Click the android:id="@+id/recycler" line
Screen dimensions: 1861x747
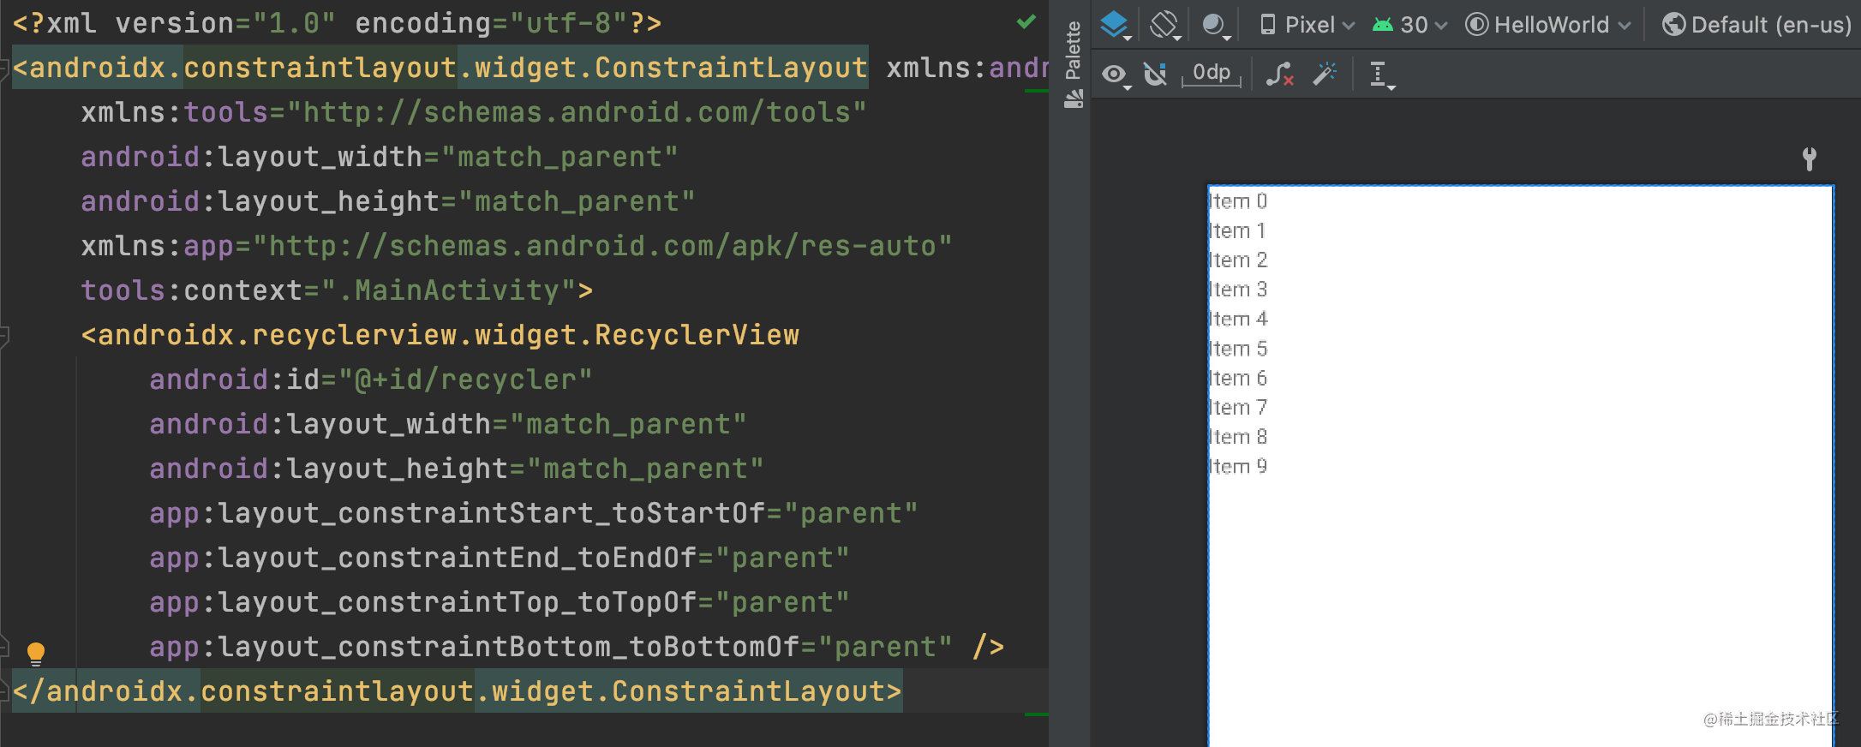370,379
